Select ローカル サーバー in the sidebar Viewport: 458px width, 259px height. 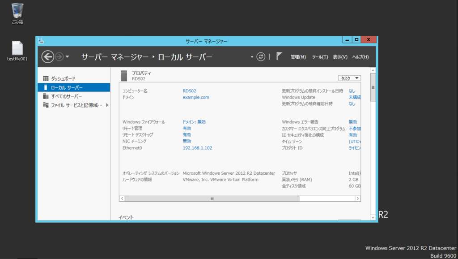coord(74,87)
